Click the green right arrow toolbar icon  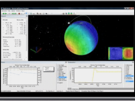[6, 13]
